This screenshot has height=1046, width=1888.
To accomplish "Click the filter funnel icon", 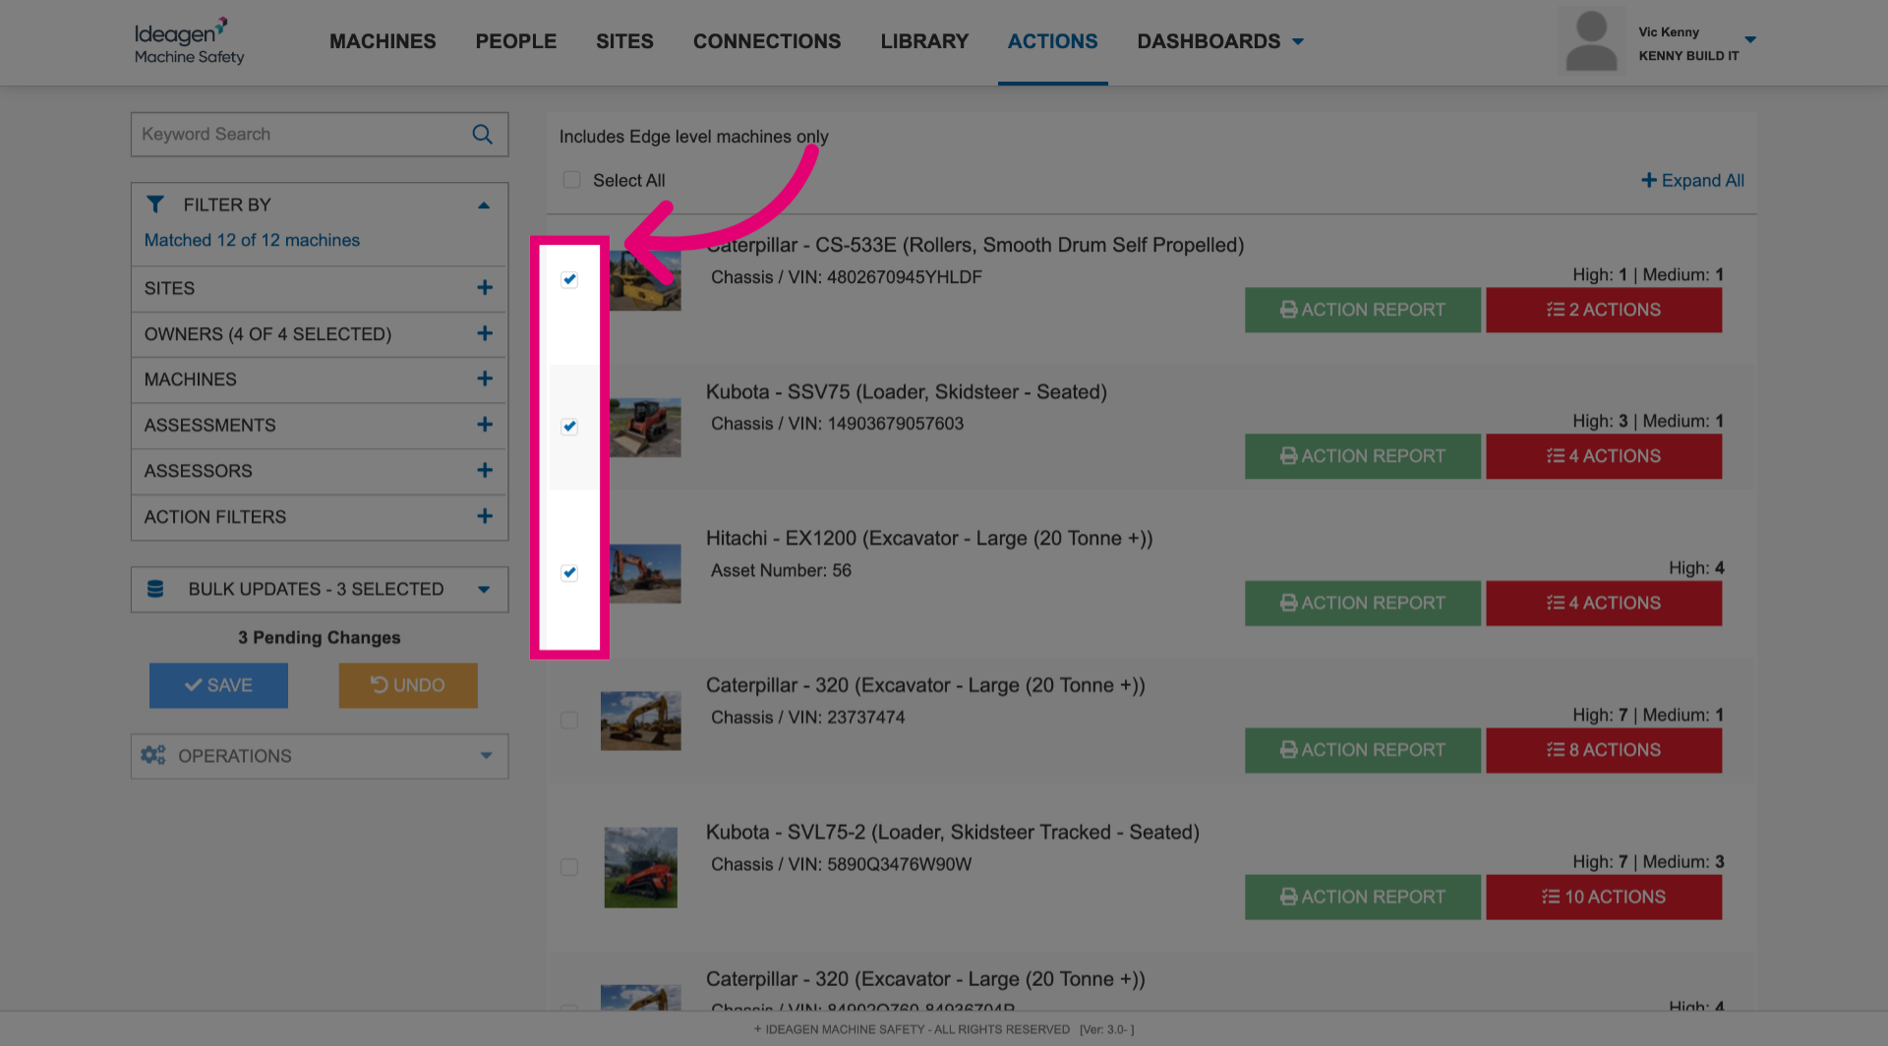I will tap(155, 204).
